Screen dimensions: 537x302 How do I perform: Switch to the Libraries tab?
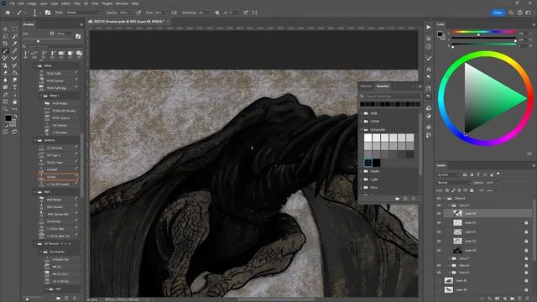tap(366, 86)
